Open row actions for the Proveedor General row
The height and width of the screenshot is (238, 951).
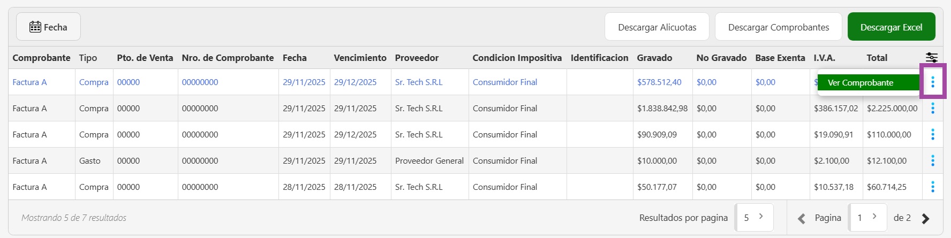pyautogui.click(x=933, y=160)
